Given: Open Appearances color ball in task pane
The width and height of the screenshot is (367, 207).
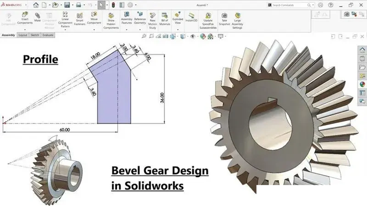Looking at the screenshot, I should click(362, 84).
